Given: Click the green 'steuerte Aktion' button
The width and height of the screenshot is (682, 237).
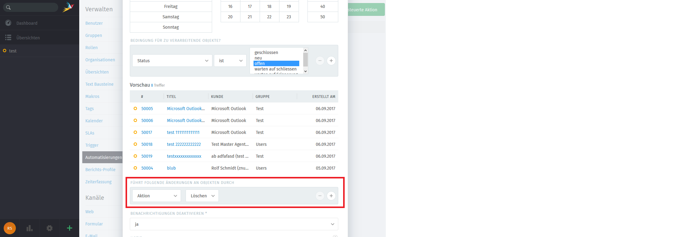Looking at the screenshot, I should pyautogui.click(x=366, y=10).
